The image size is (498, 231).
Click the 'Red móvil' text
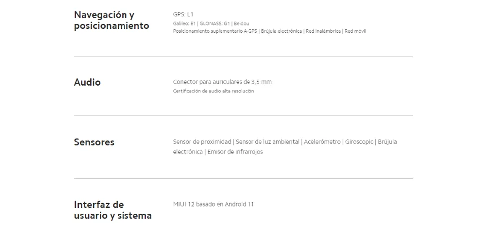[356, 31]
